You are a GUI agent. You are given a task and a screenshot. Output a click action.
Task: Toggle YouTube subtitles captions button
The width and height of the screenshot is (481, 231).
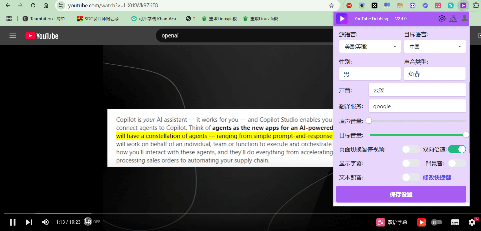point(455,222)
